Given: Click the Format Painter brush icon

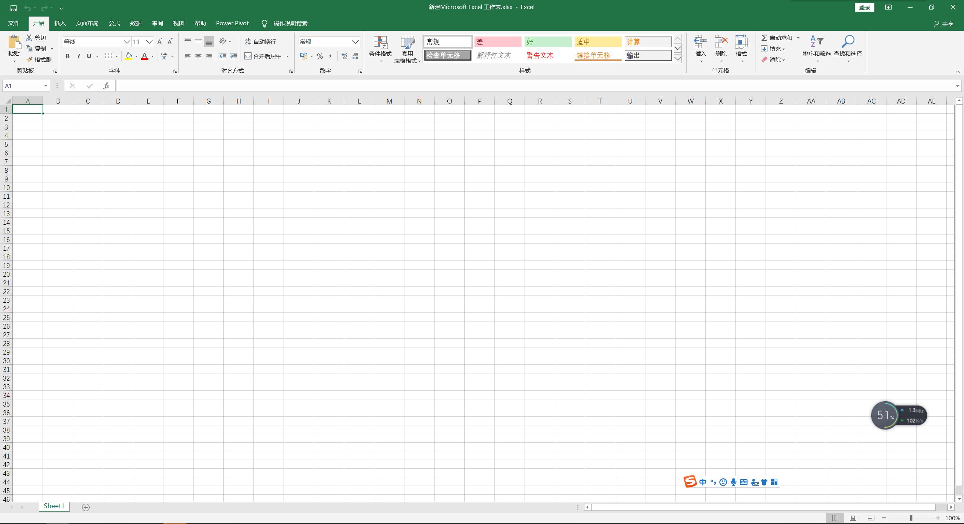Looking at the screenshot, I should [x=30, y=59].
